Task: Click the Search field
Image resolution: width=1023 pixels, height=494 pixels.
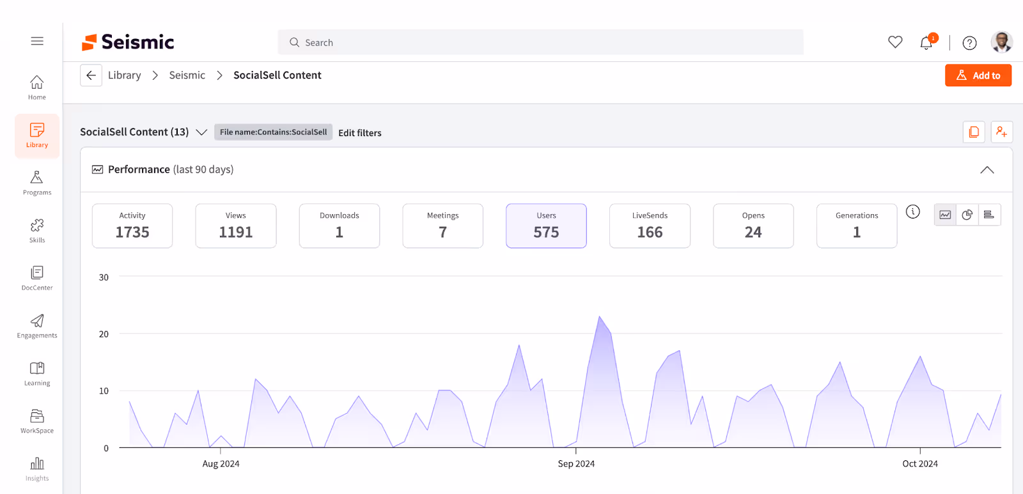Action: 540,42
